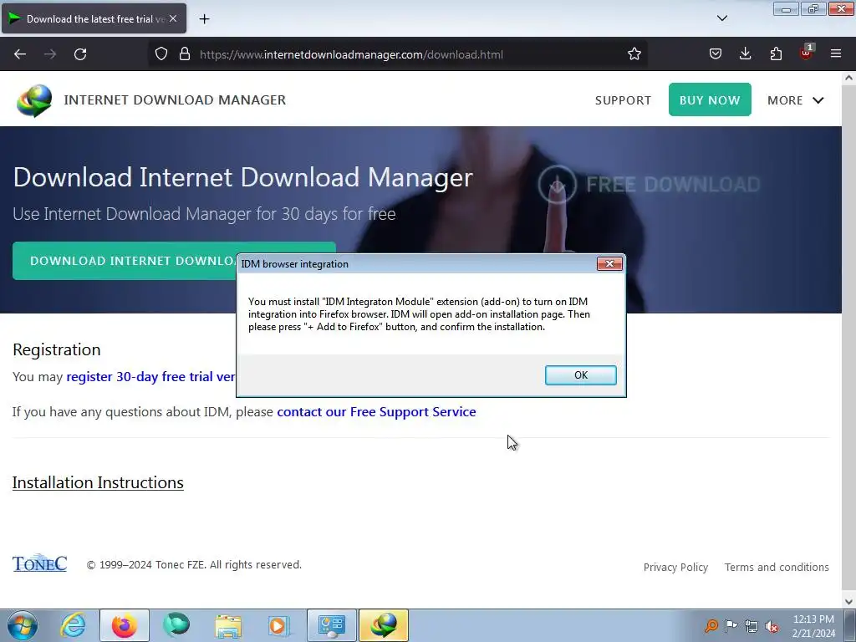Image resolution: width=856 pixels, height=642 pixels.
Task: Switch to Firefox in the taskbar
Action: (x=125, y=625)
